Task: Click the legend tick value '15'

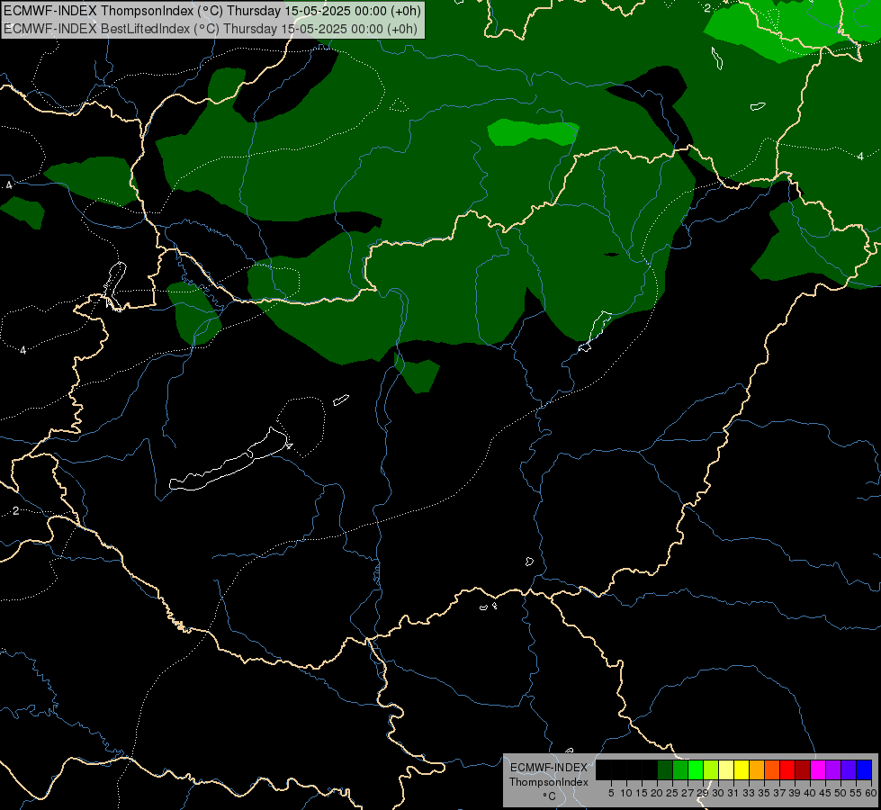Action: point(642,793)
